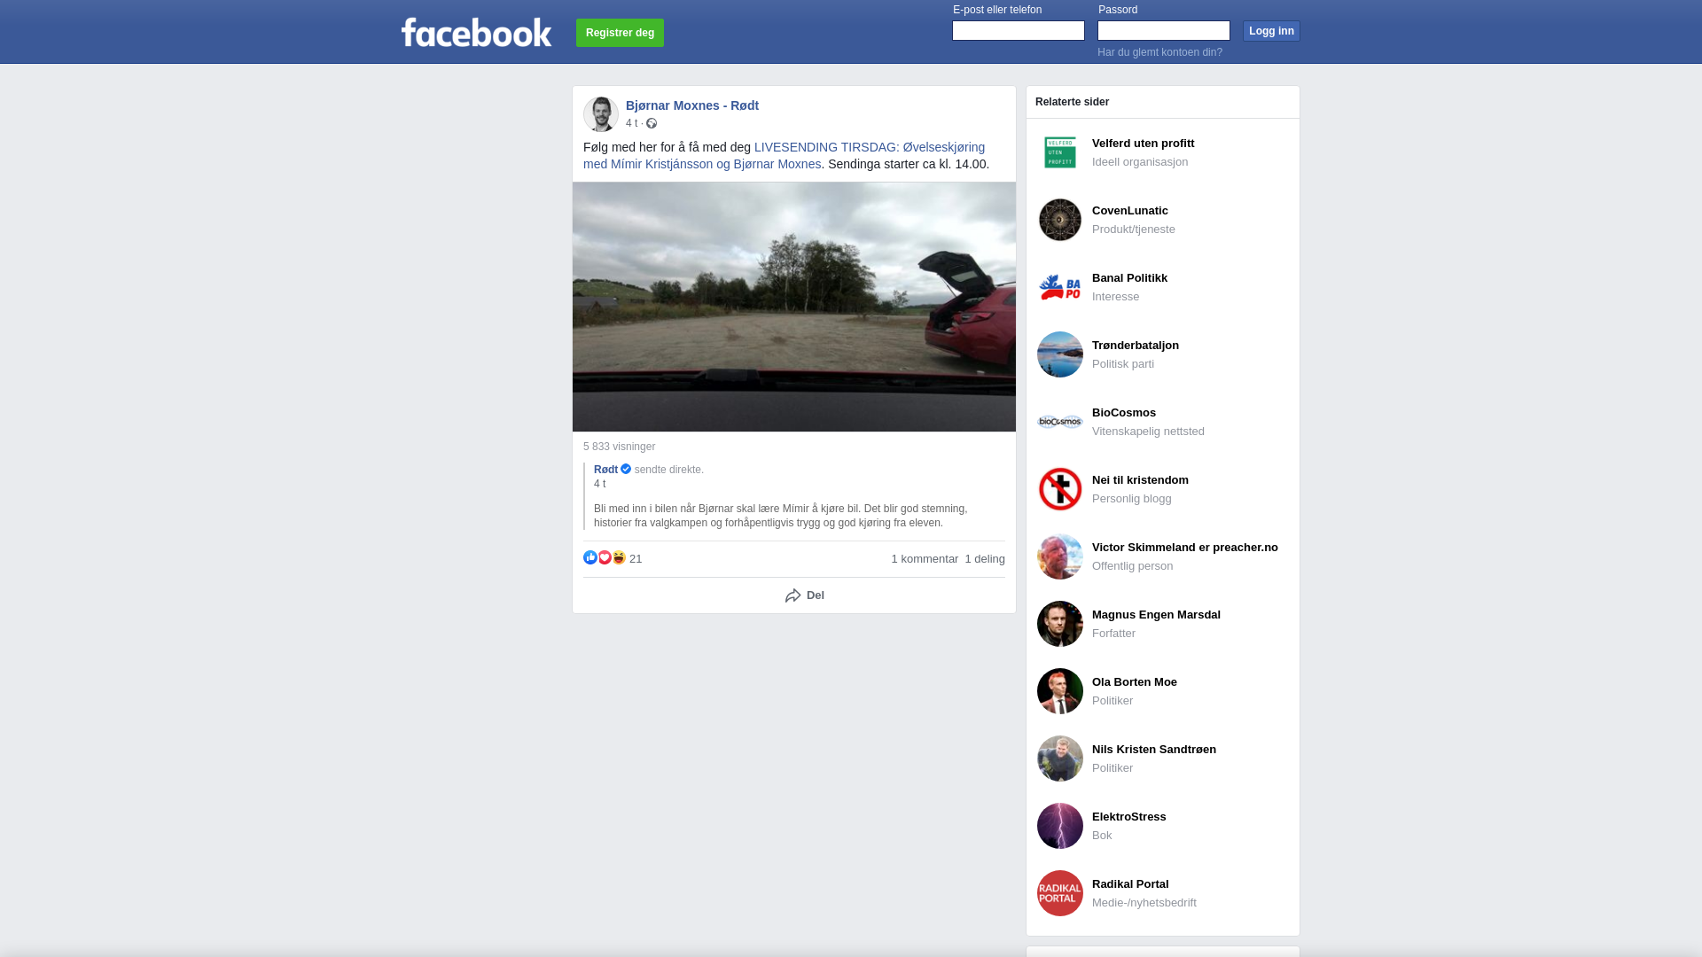The width and height of the screenshot is (1702, 957).
Task: Click the Facebook logo
Action: click(x=476, y=33)
